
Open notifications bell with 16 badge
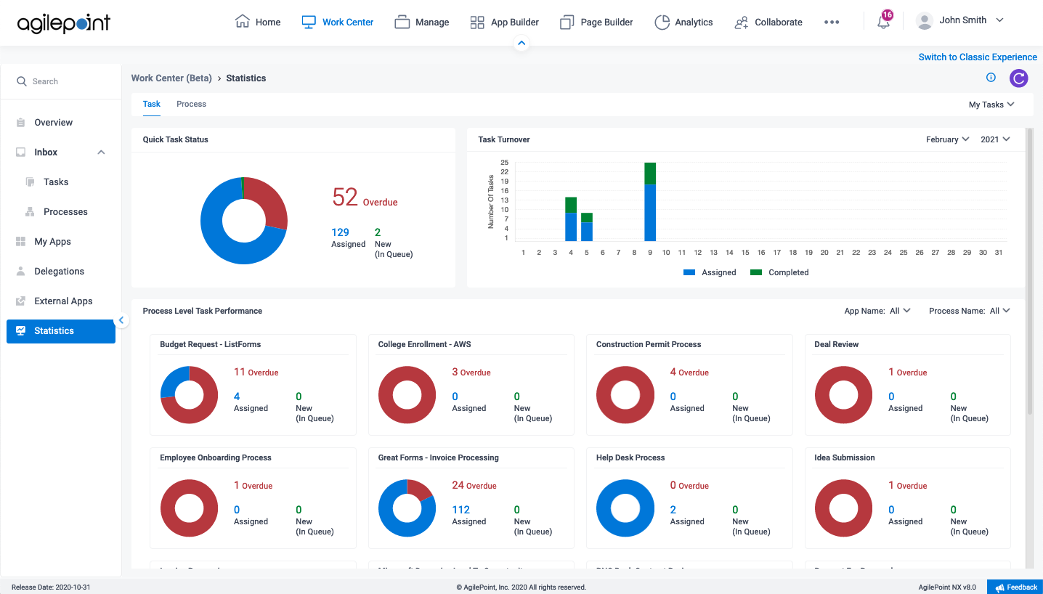pos(884,20)
